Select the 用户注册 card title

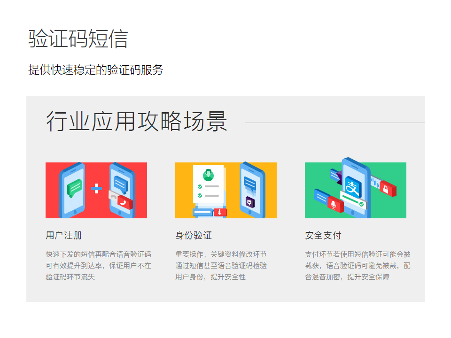point(64,235)
